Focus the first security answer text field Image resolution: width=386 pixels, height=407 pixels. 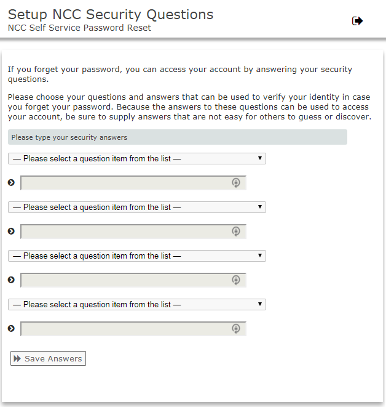[123, 183]
